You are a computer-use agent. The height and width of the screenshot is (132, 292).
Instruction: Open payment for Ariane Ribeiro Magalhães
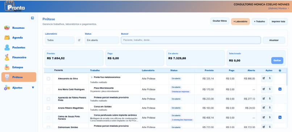(270, 108)
